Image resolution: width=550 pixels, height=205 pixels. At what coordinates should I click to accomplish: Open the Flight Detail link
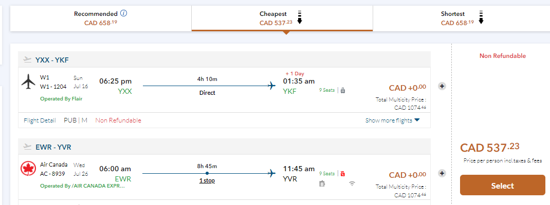pos(40,120)
